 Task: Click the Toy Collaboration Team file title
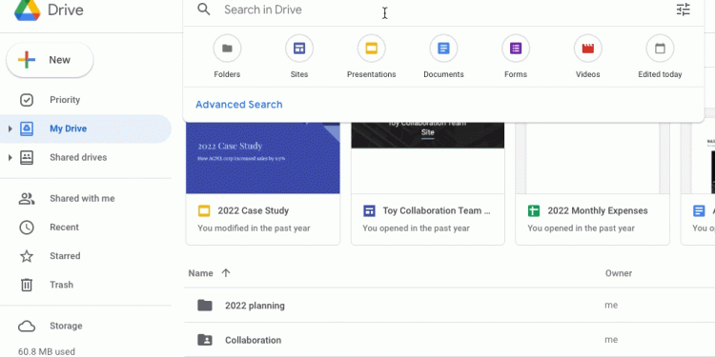point(437,210)
